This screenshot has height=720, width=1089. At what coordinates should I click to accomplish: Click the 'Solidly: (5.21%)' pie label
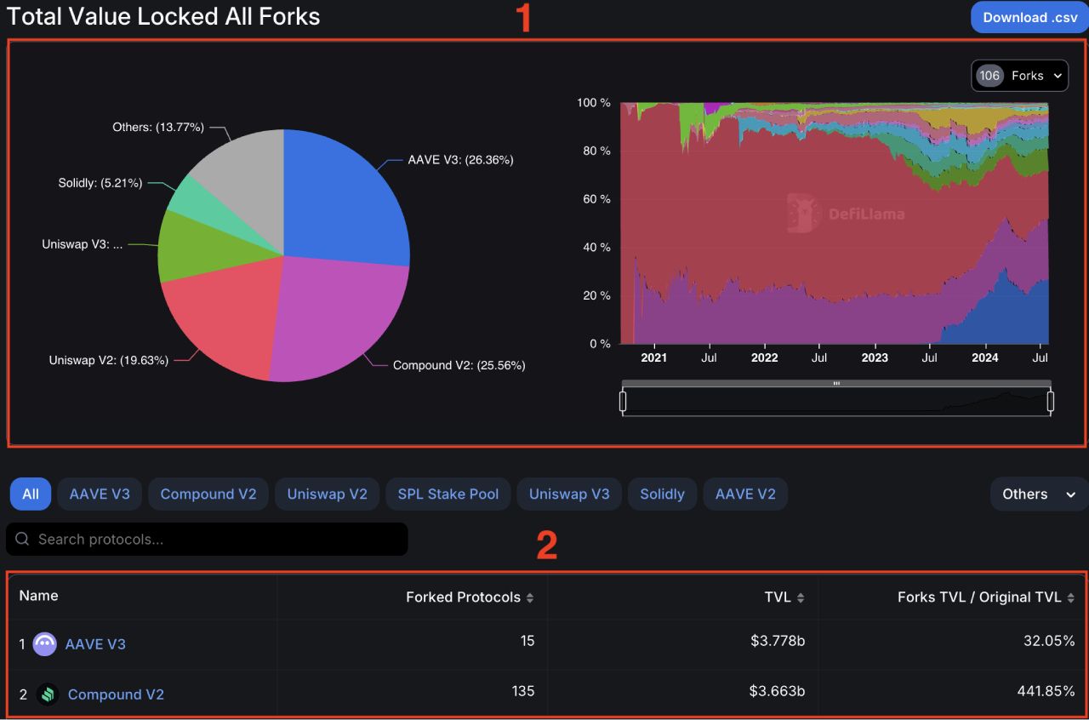(x=100, y=183)
